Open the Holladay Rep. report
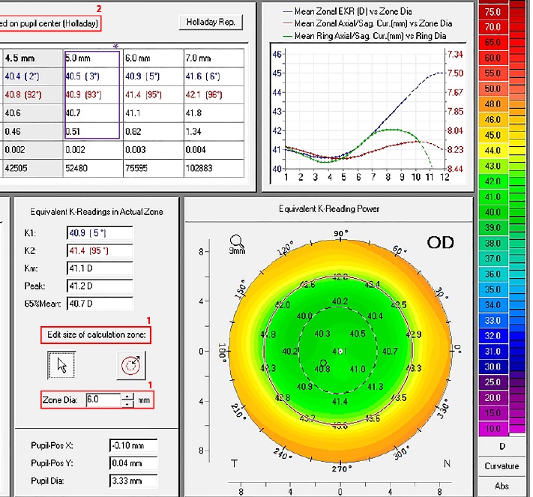The width and height of the screenshot is (533, 497). (x=211, y=22)
